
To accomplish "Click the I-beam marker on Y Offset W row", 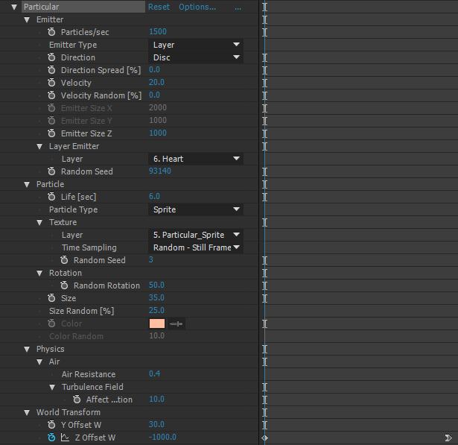I will point(264,425).
